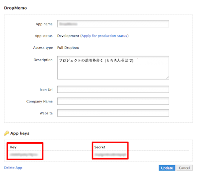Click the blurred Secret value text
This screenshot has width=199, height=181.
coord(110,155)
